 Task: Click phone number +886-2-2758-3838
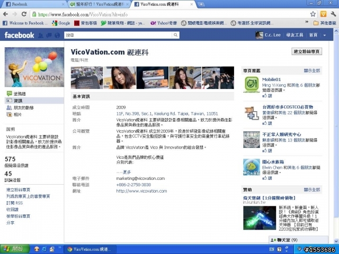pos(133,185)
